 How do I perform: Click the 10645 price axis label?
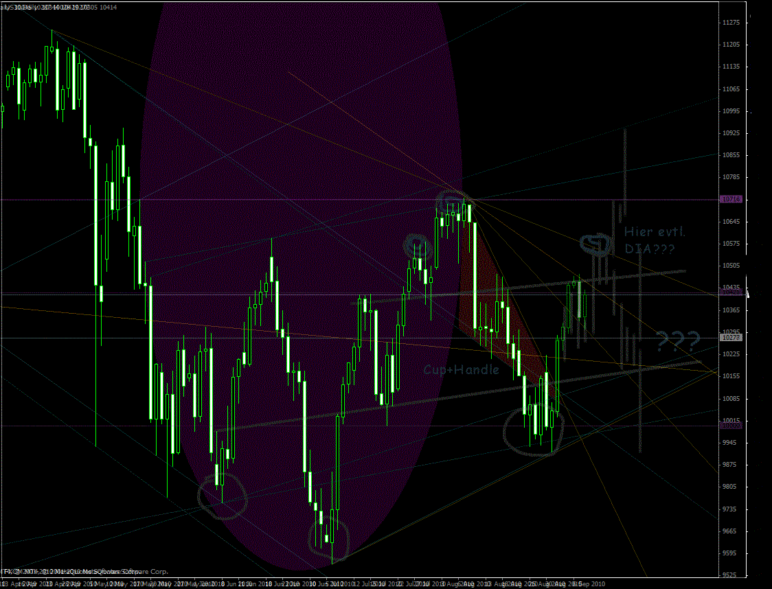coord(731,222)
